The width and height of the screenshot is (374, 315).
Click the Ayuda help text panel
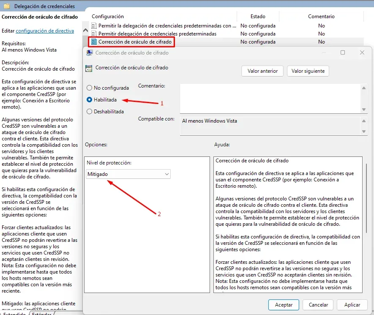click(x=288, y=225)
